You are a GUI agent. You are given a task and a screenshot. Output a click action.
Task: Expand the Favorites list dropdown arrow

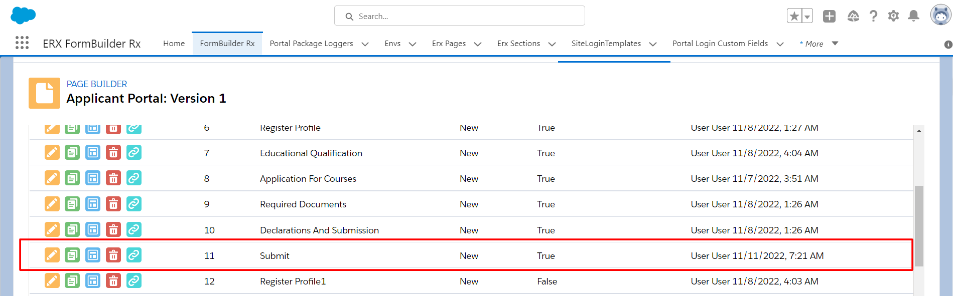807,17
